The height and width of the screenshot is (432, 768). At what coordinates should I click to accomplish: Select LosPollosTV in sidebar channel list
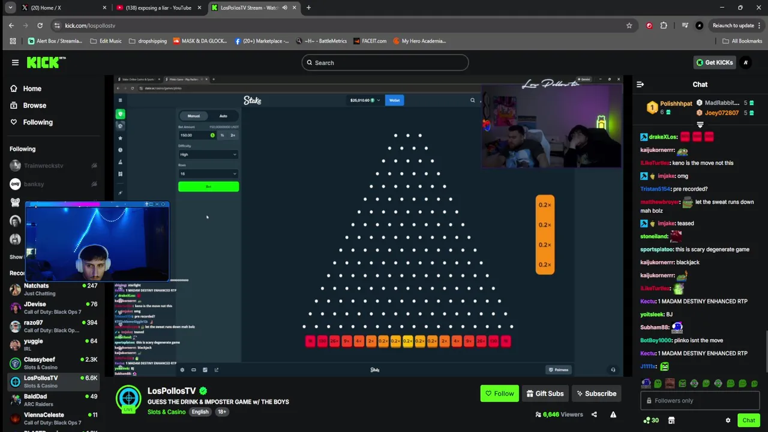pos(53,382)
